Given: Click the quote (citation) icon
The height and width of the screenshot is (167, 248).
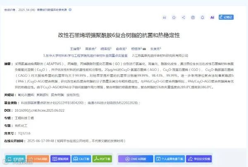Looking at the screenshot, I should pyautogui.click(x=165, y=17).
